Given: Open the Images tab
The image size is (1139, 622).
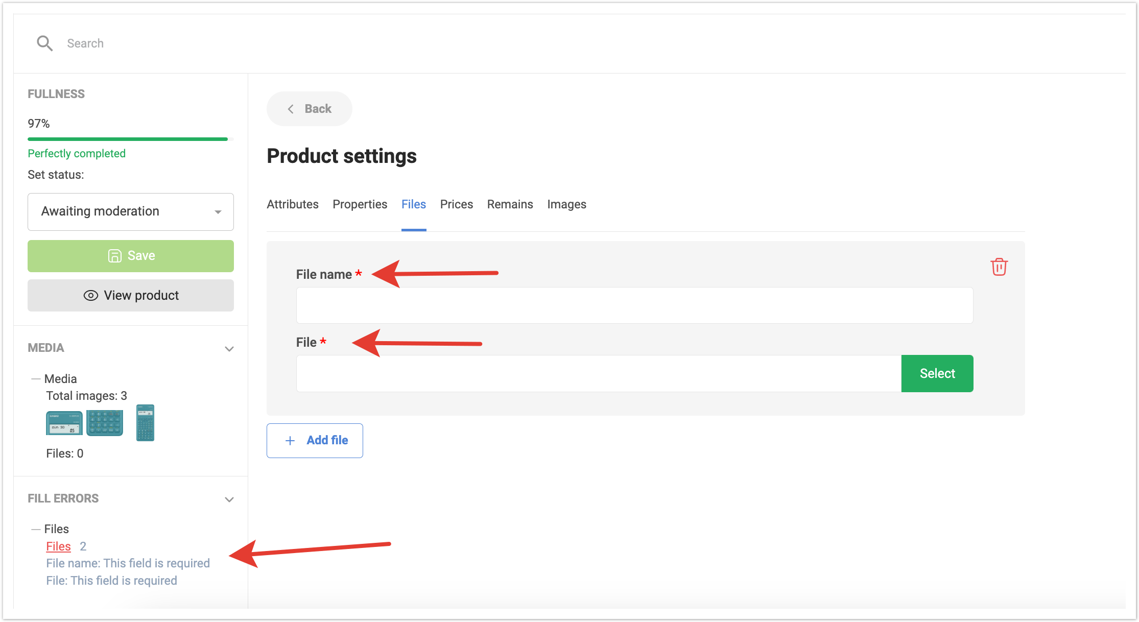Looking at the screenshot, I should [566, 204].
